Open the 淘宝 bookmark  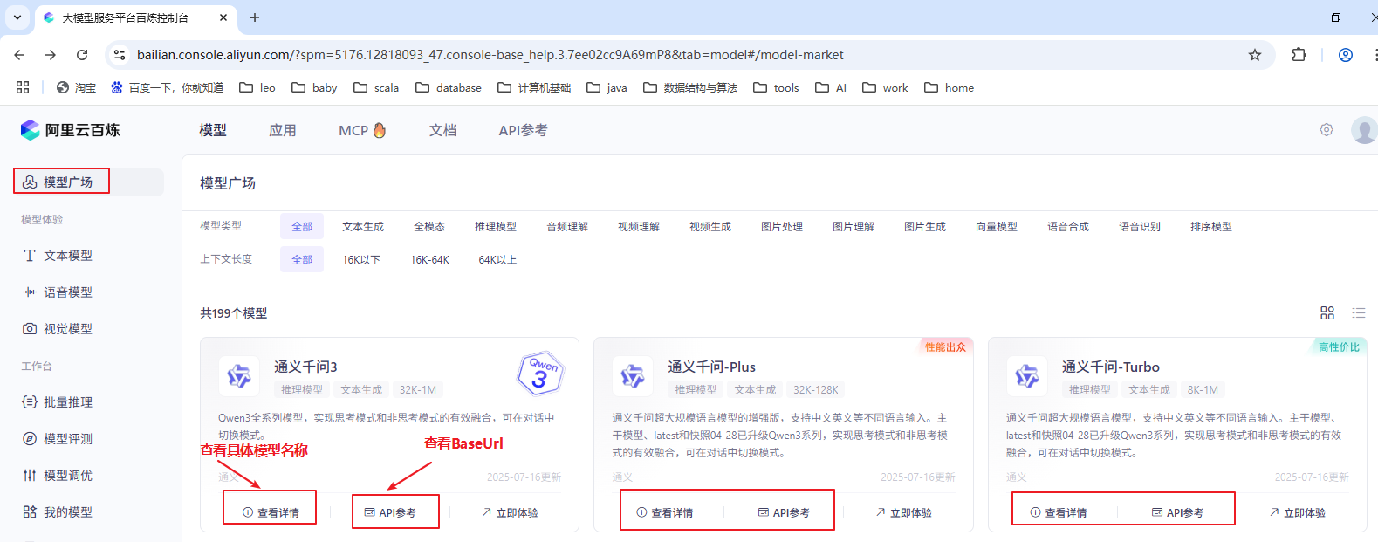coord(76,87)
